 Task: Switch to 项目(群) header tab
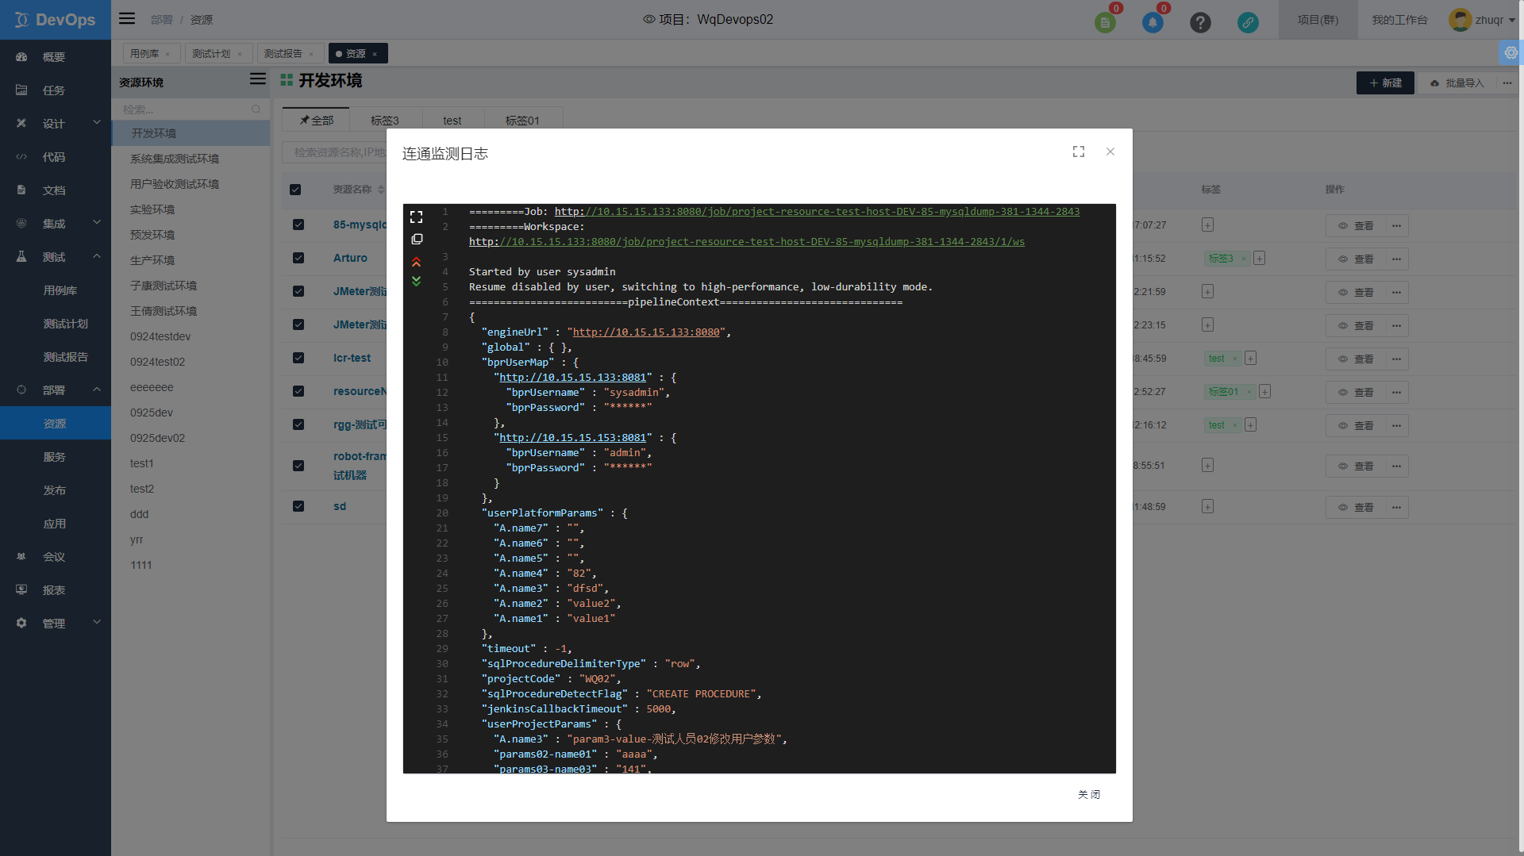[1318, 20]
